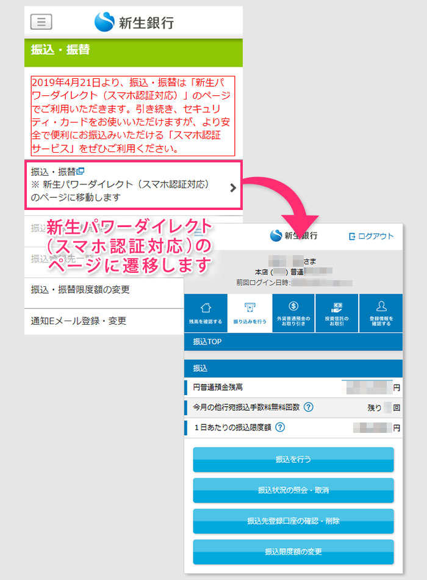Select 振込・振替限度額の変更 menu item
The width and height of the screenshot is (427, 580).
[x=81, y=289]
